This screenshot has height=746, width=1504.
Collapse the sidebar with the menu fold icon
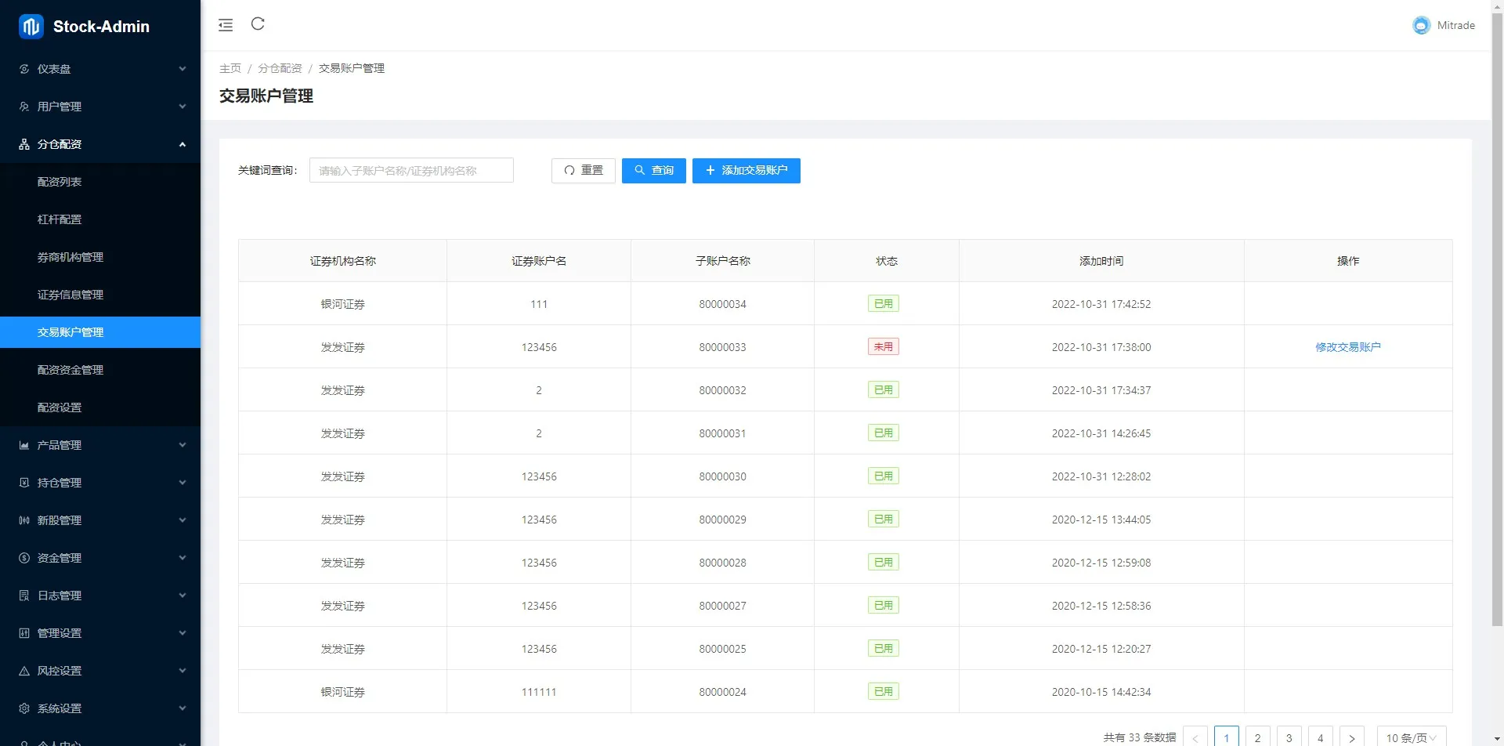coord(226,25)
